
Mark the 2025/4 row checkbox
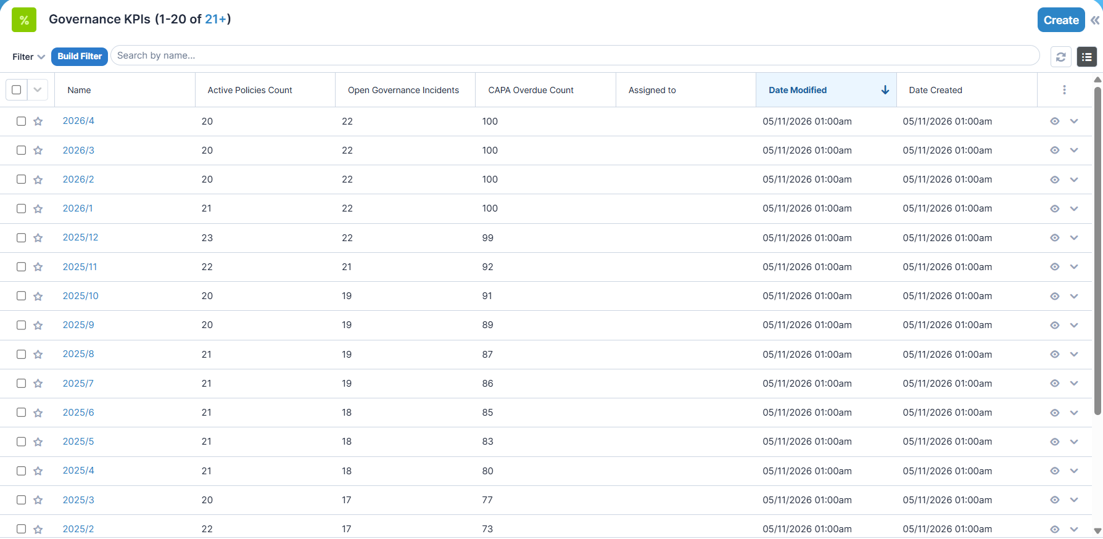tap(21, 471)
